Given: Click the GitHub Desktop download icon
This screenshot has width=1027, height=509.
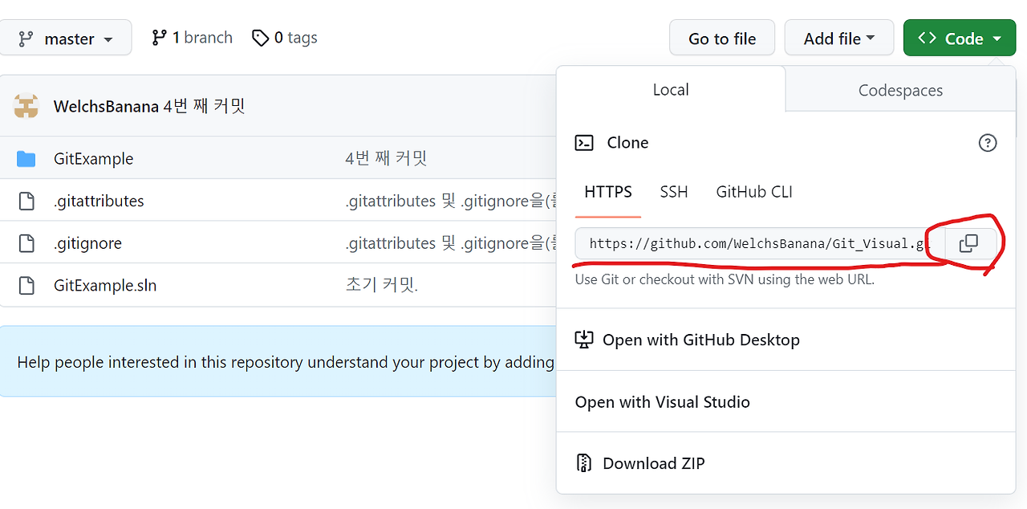Looking at the screenshot, I should (x=584, y=340).
